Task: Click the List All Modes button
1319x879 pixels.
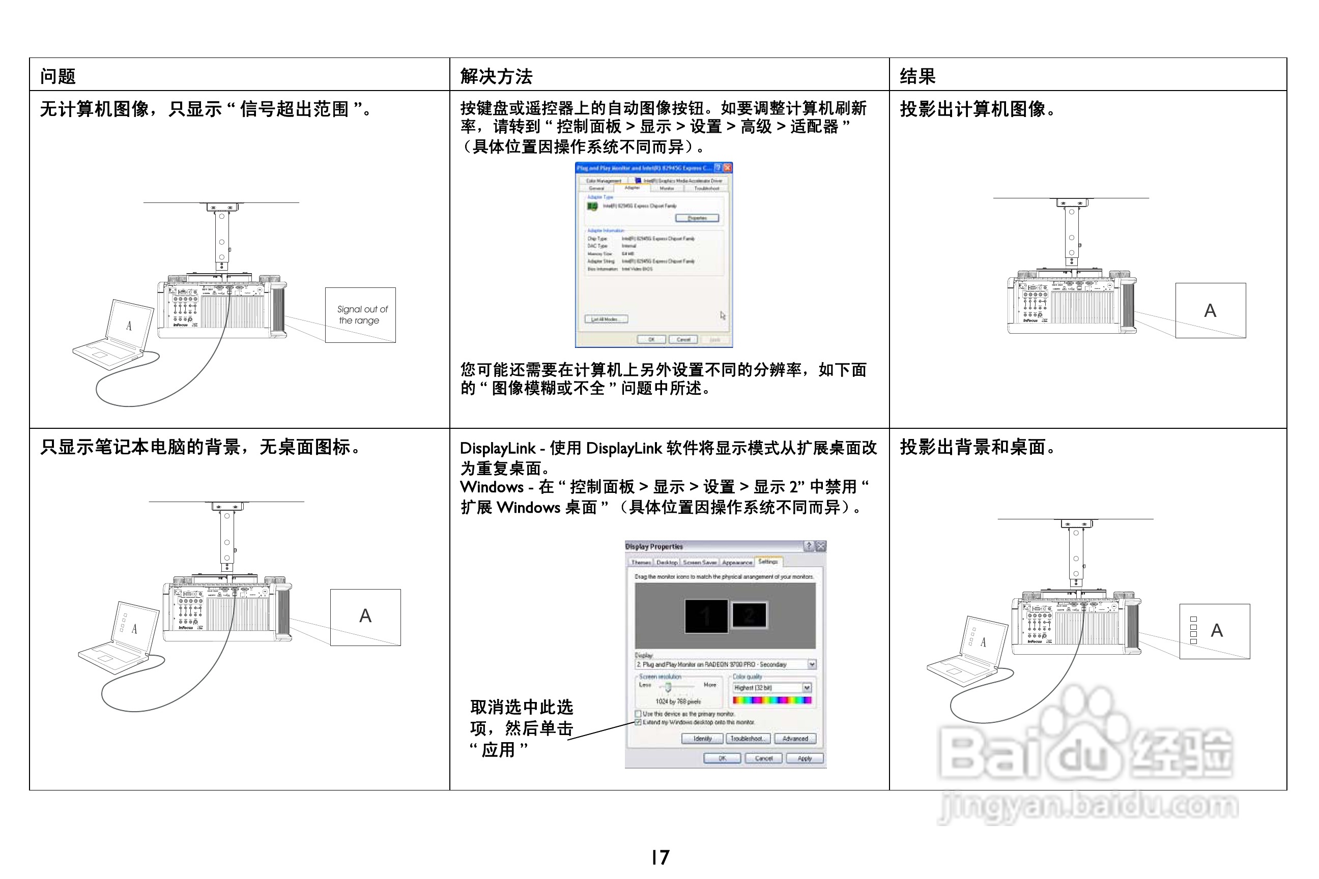Action: [x=606, y=319]
